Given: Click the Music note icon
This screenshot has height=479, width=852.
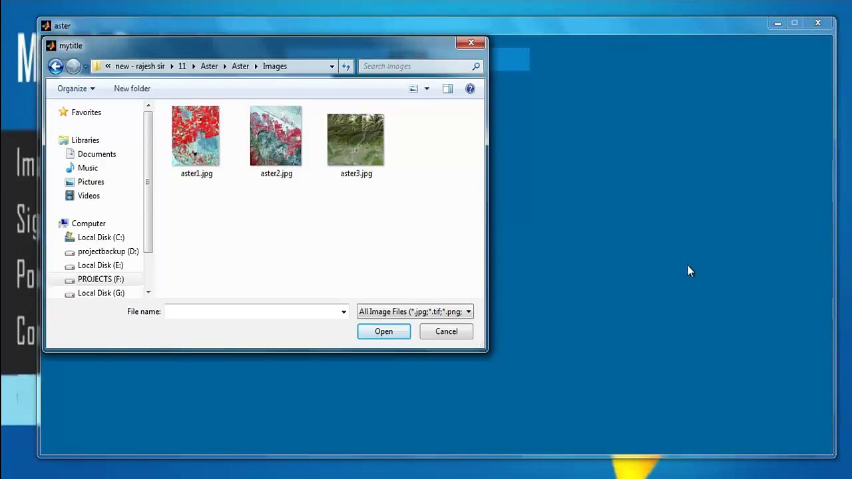Looking at the screenshot, I should click(x=70, y=168).
